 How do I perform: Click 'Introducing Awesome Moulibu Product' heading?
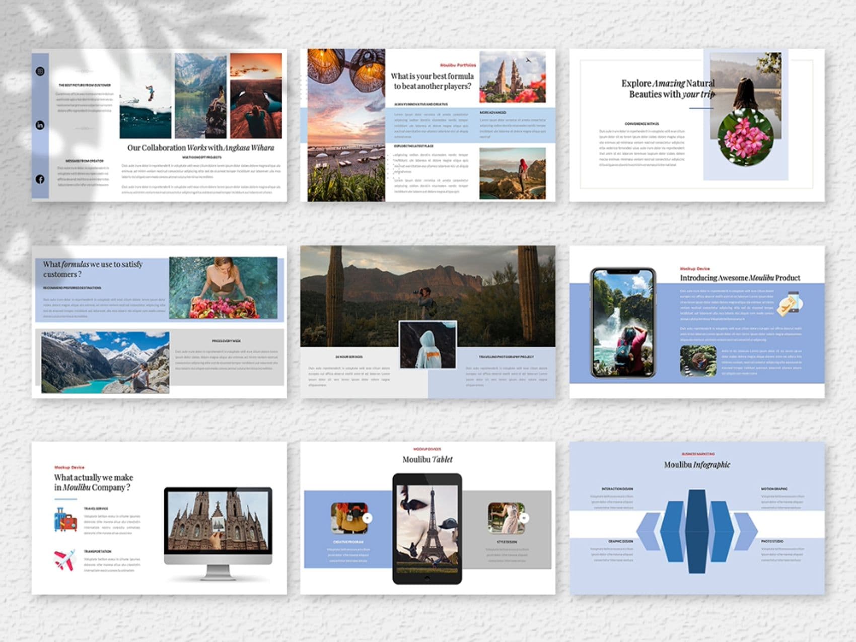click(x=740, y=278)
